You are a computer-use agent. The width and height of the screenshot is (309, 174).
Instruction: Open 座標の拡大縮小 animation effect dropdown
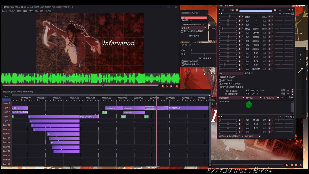pyautogui.click(x=231, y=136)
